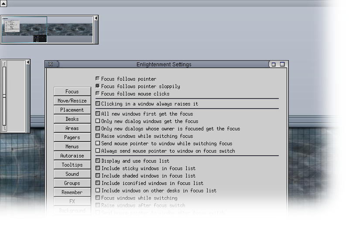349x229 pixels.
Task: Open the Move/Resize settings tab
Action: point(72,101)
